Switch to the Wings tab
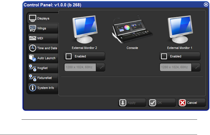The width and height of the screenshot is (210, 135). click(43, 28)
